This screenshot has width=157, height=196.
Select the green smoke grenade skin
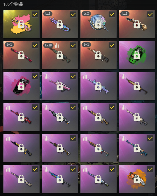pos(137,55)
